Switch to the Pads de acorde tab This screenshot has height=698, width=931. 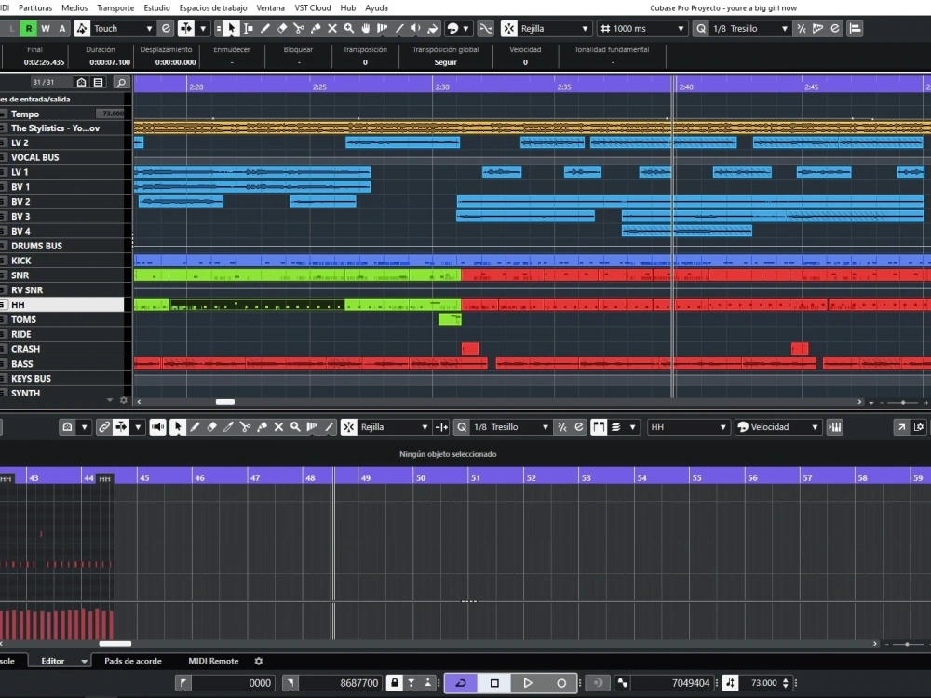[133, 661]
